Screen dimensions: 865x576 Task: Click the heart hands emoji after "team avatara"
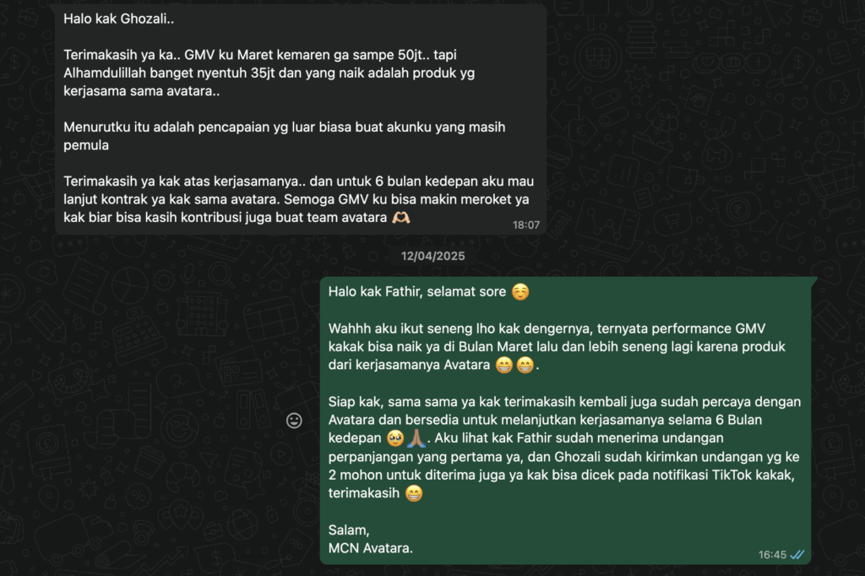401,218
